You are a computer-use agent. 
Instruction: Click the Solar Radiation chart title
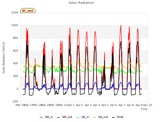coord(81,3)
